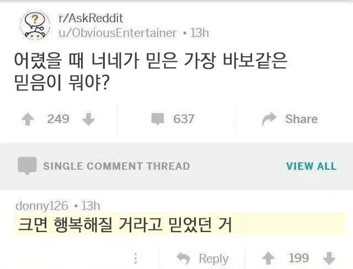
Task: Open the comment's three-dot options menu
Action: (136, 258)
